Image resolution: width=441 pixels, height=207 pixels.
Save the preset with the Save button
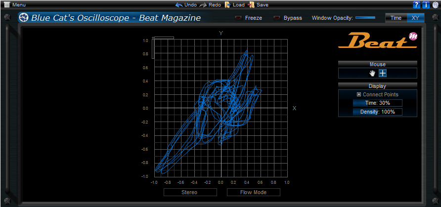point(258,5)
